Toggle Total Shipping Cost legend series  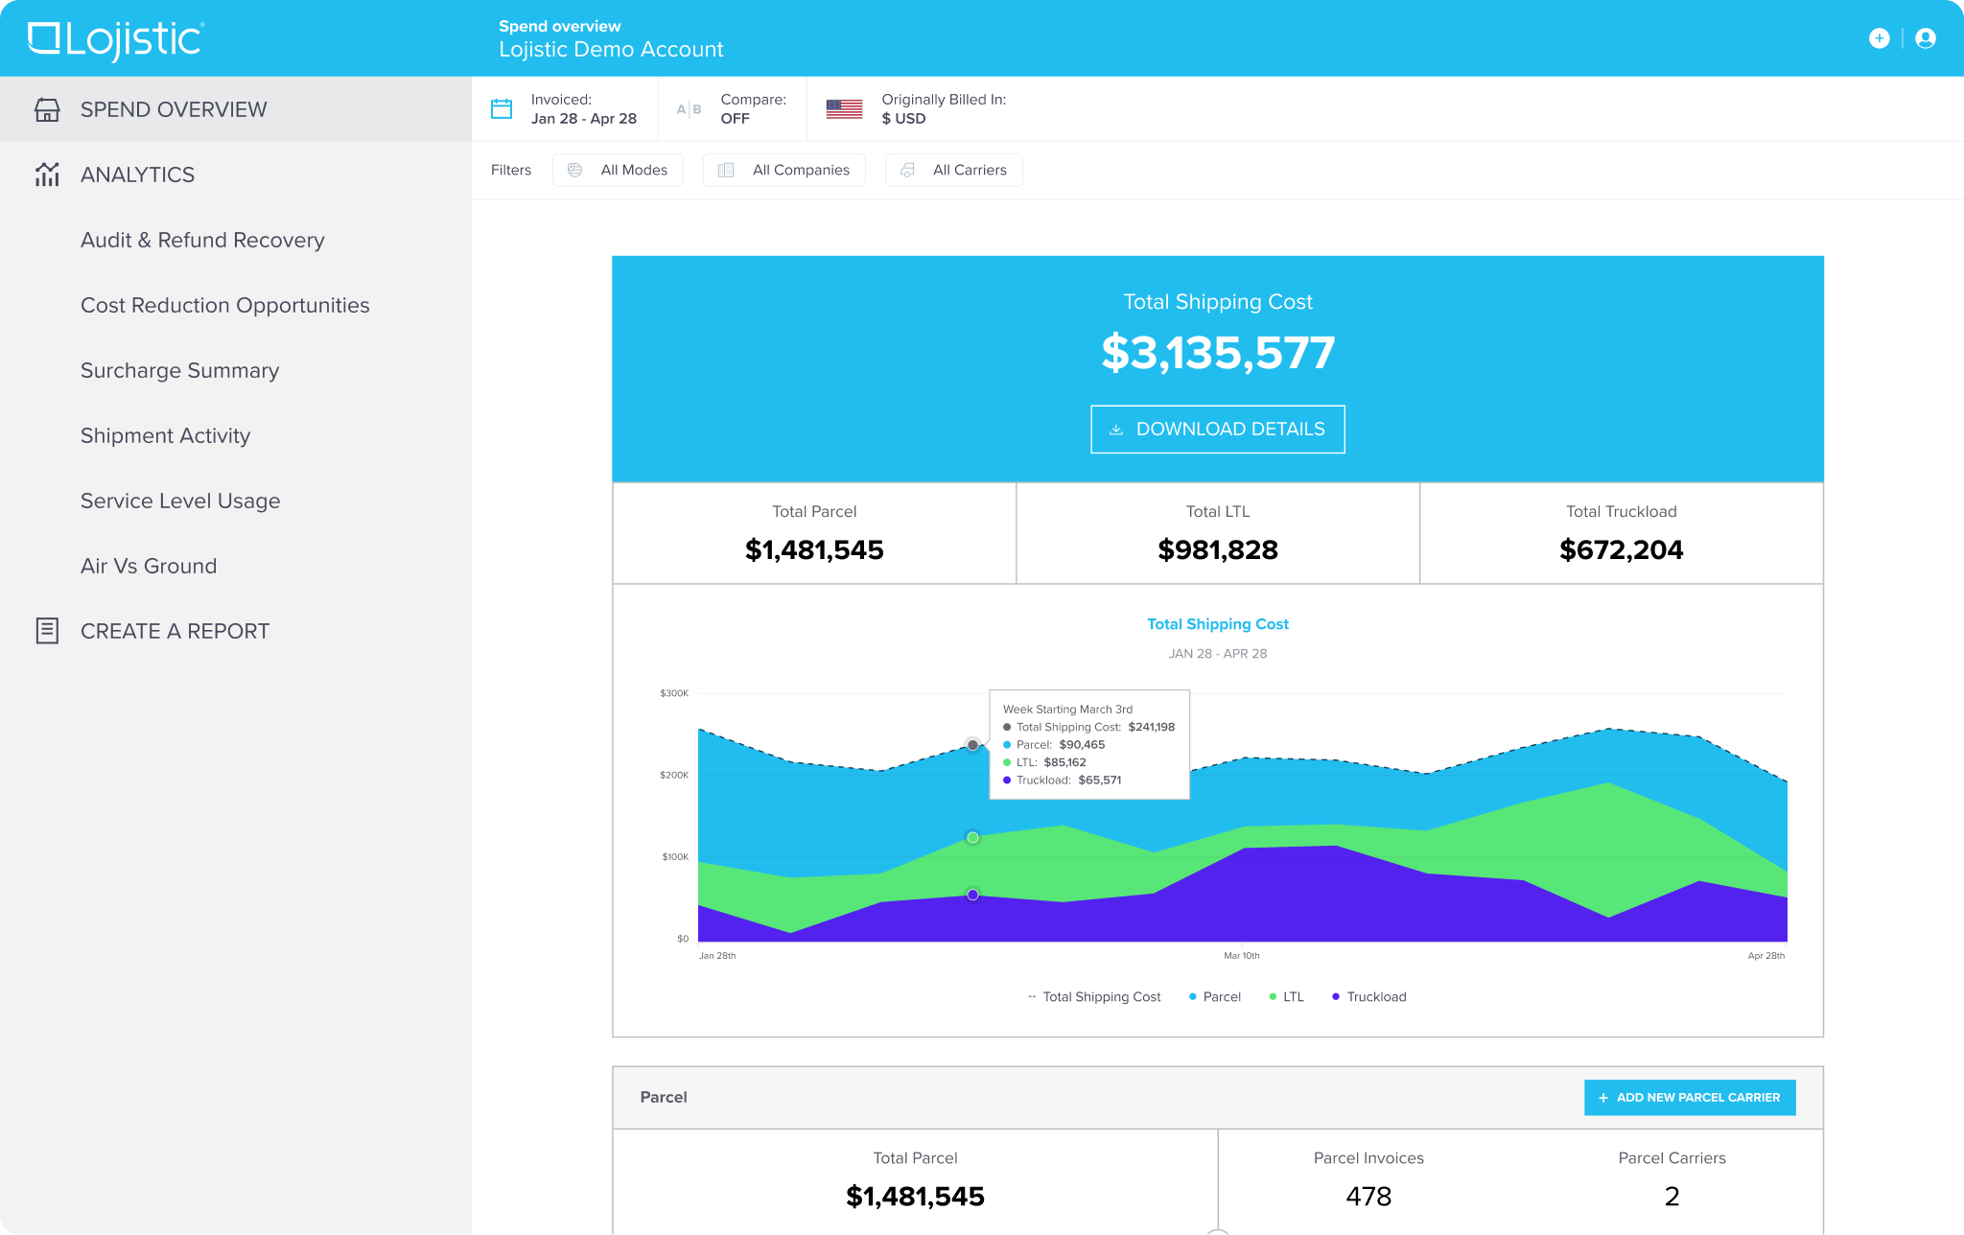1094,997
